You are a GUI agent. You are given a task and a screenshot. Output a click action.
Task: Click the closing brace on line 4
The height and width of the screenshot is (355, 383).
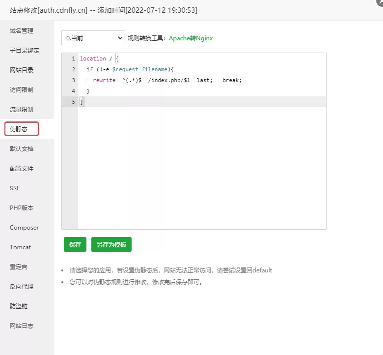pos(88,91)
